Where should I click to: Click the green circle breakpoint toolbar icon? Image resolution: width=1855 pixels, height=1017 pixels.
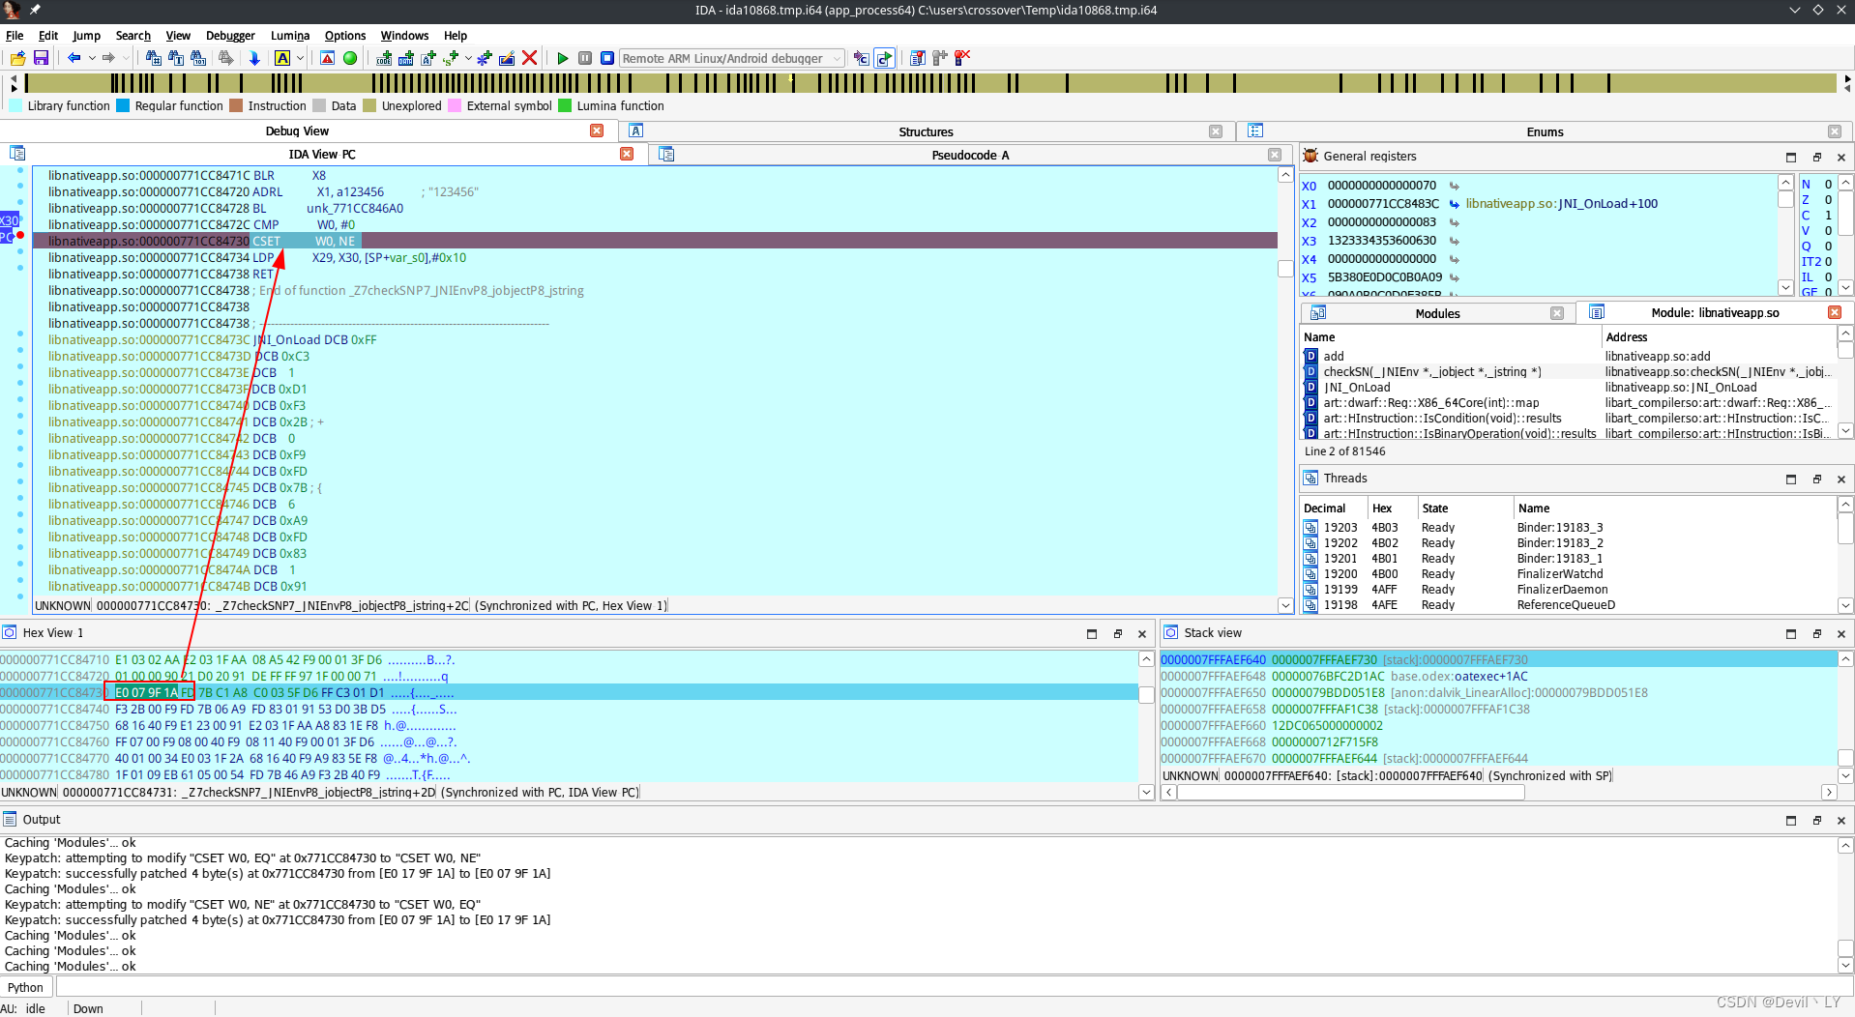point(350,58)
